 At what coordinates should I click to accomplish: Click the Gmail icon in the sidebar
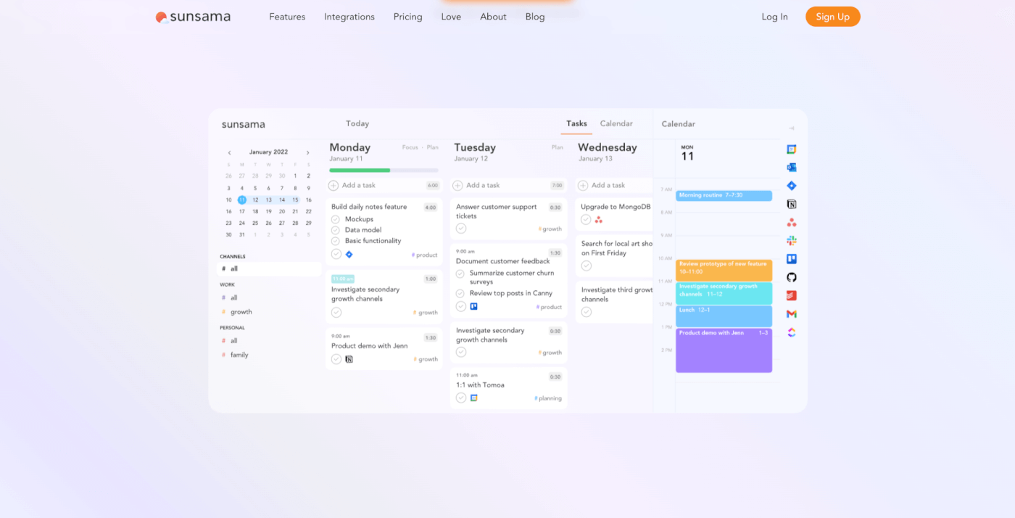(791, 313)
